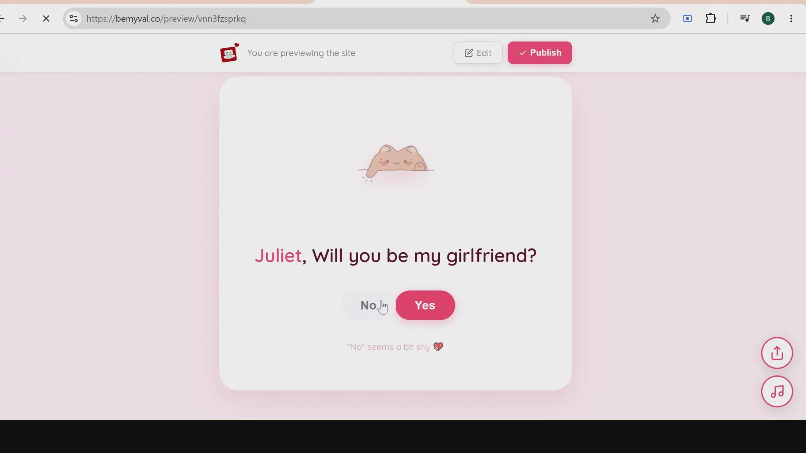806x453 pixels.
Task: Click the pink Publish button
Action: coord(540,53)
